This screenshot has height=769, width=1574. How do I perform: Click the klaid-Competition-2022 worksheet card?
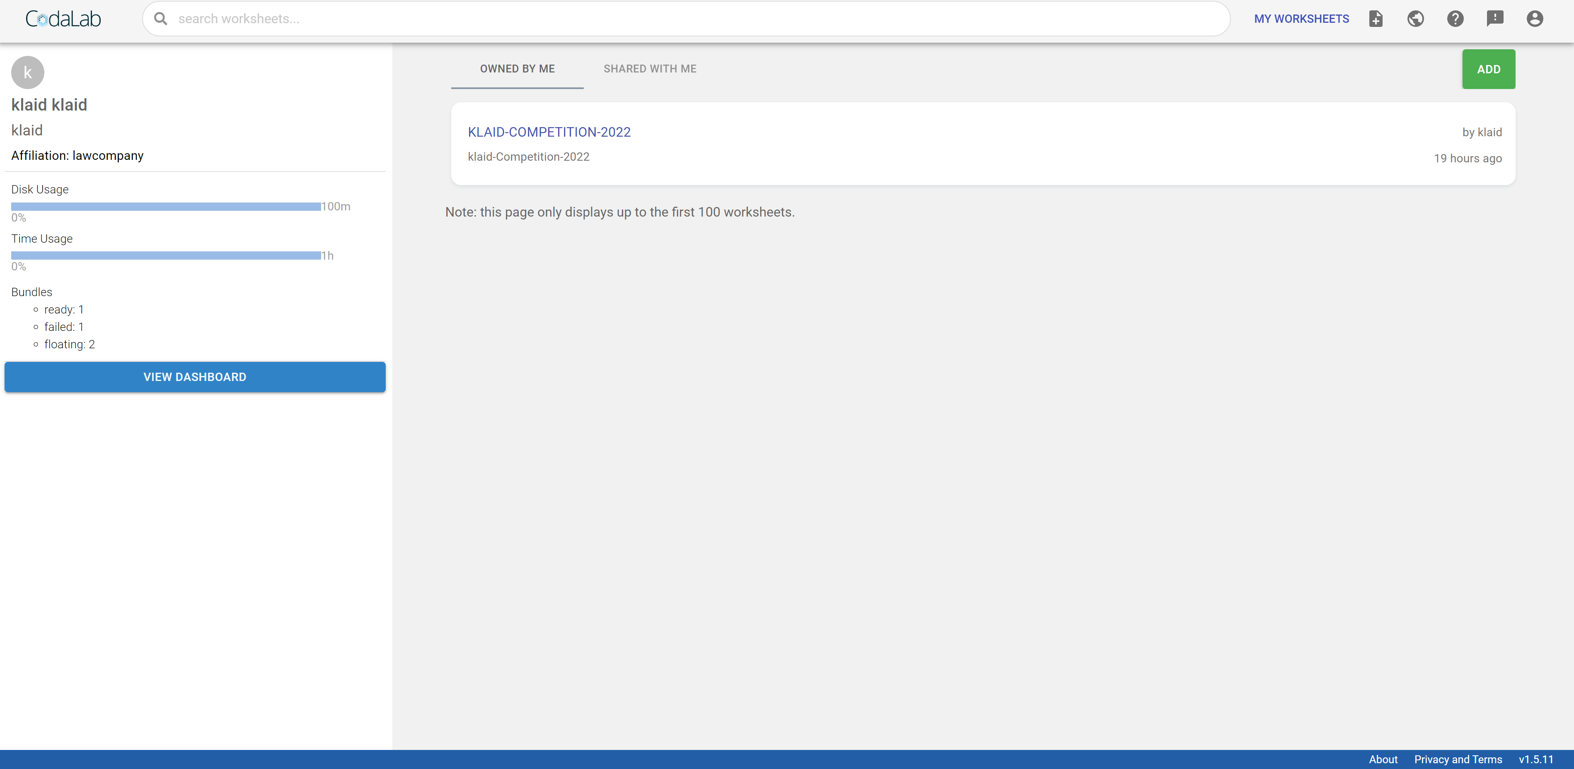coord(978,158)
